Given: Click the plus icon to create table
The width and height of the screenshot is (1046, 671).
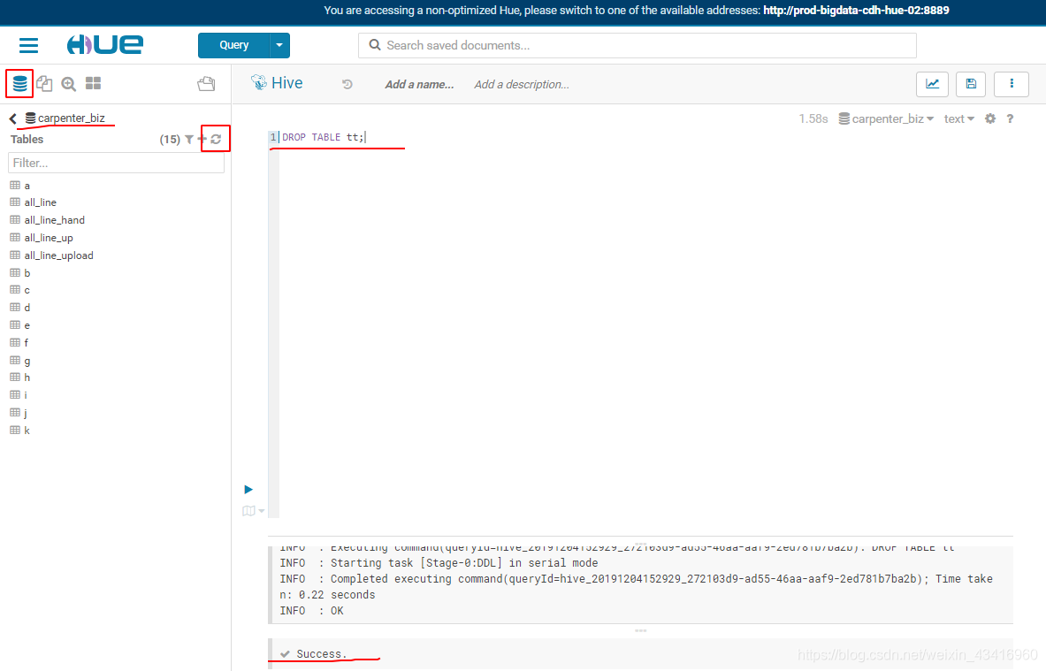Looking at the screenshot, I should point(202,140).
